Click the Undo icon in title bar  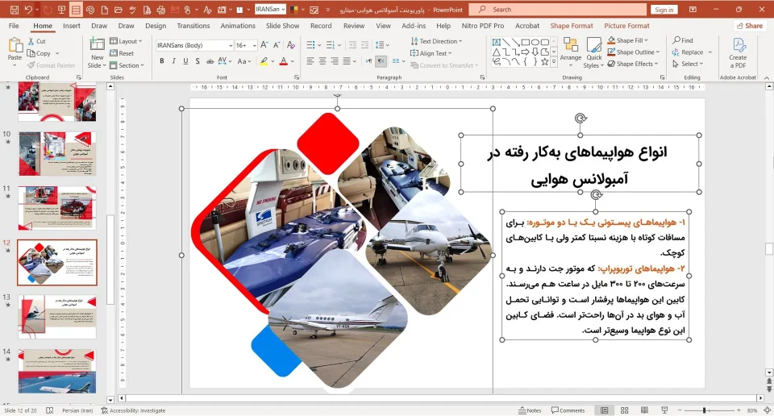28,10
